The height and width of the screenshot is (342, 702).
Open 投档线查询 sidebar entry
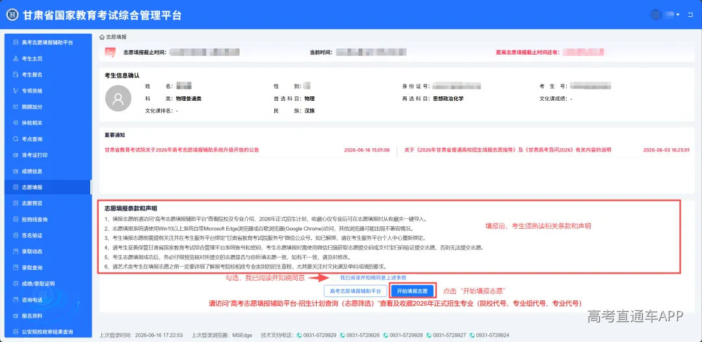[47, 219]
